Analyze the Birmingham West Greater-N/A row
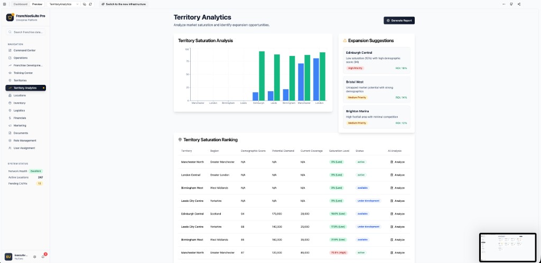This screenshot has width=541, height=263. (397, 188)
